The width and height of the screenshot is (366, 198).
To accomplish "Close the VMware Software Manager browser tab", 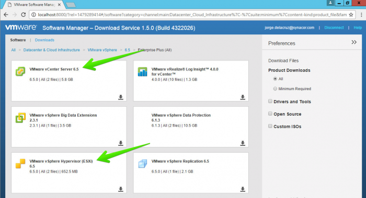I will (59, 5).
